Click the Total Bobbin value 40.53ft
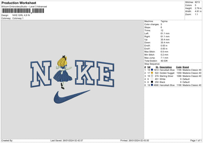203x143 pixels. pos(164,61)
